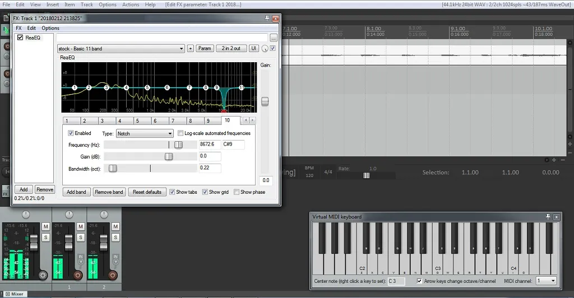Toggle Arrow keys change octave/channel
This screenshot has height=298, width=574.
pos(419,281)
